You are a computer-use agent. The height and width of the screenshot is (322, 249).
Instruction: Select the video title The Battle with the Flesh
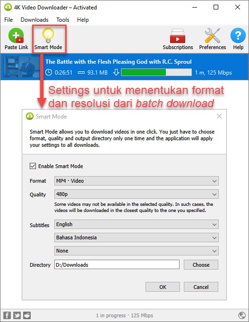click(118, 61)
